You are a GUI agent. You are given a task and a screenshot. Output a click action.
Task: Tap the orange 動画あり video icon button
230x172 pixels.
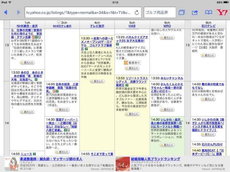[132, 63]
